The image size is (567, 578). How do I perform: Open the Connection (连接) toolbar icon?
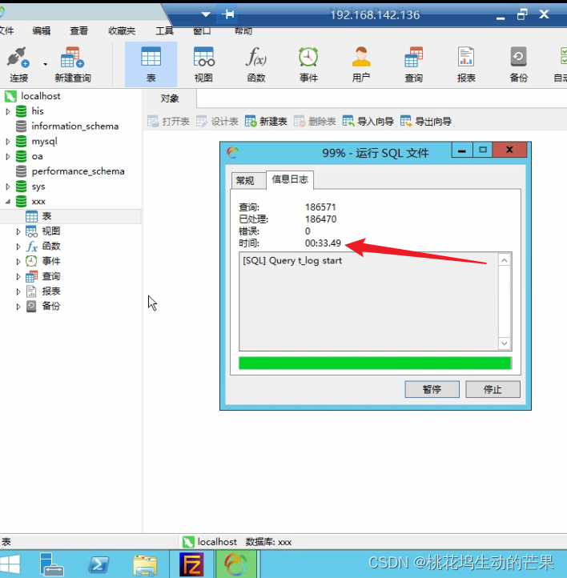[18, 65]
